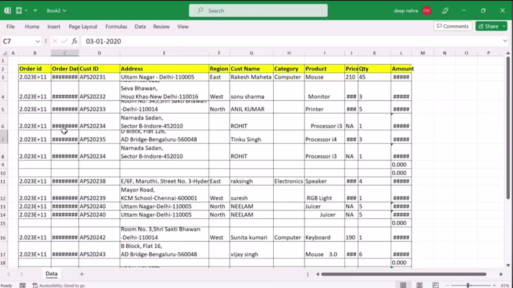The width and height of the screenshot is (513, 288).
Task: Cancel entry with the X formula icon
Action: tap(55, 41)
